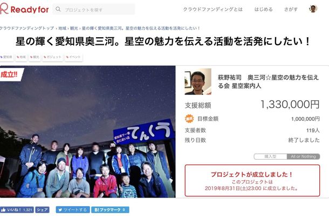Screen dimensions: 329x218
Task: Click the Readyfor logo
Action: (24, 9)
